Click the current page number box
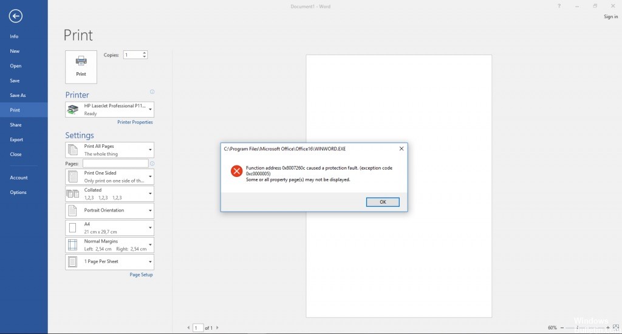Viewport: 622px width, 334px height. [x=197, y=328]
